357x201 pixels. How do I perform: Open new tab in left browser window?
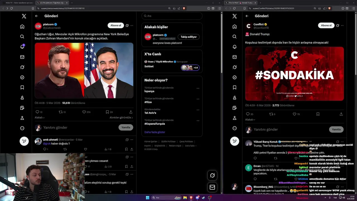(x=72, y=3)
